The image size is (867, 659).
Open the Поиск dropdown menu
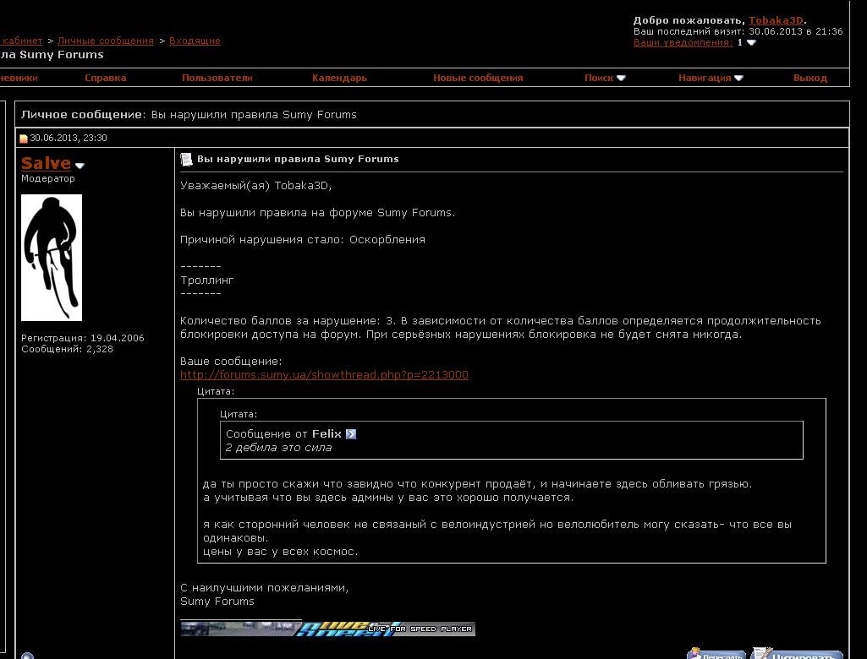point(604,78)
